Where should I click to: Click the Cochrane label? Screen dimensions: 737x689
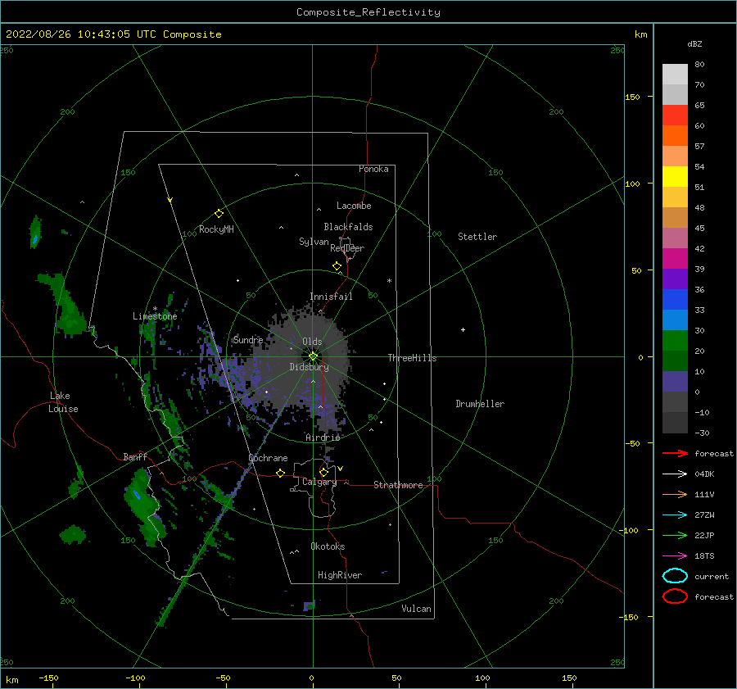(268, 458)
